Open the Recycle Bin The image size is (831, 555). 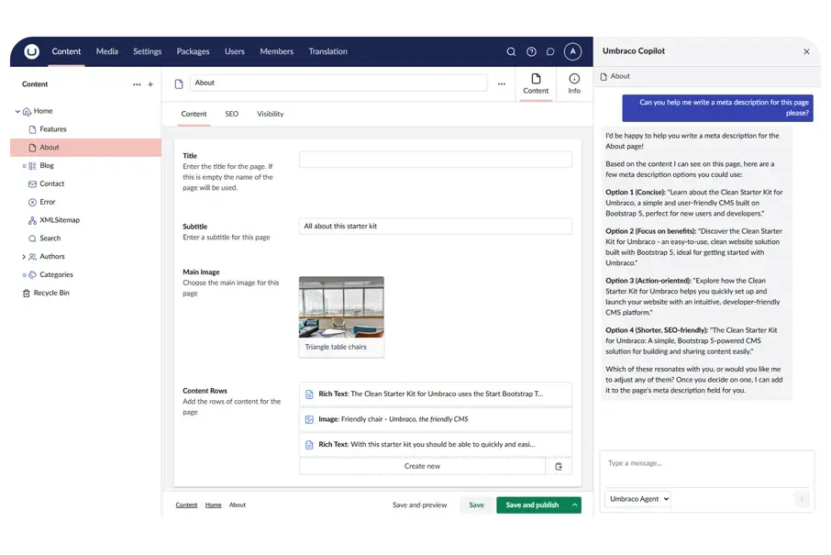point(51,293)
